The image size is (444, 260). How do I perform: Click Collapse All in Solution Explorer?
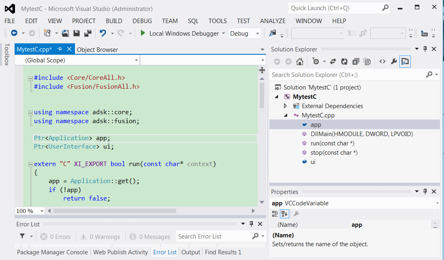coord(356,62)
